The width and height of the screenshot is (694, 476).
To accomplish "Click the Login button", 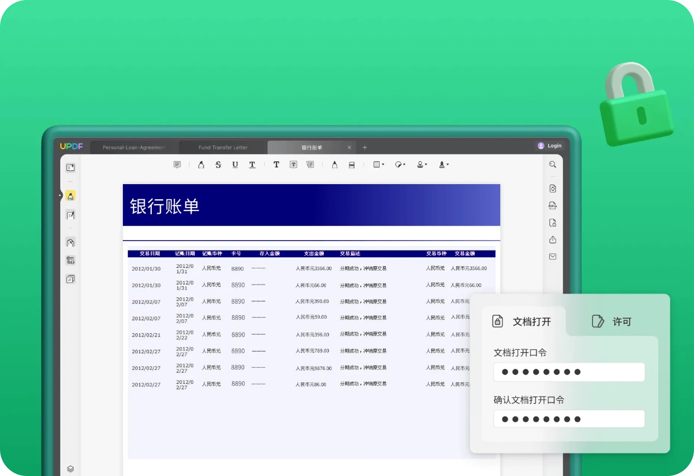I will tap(549, 146).
